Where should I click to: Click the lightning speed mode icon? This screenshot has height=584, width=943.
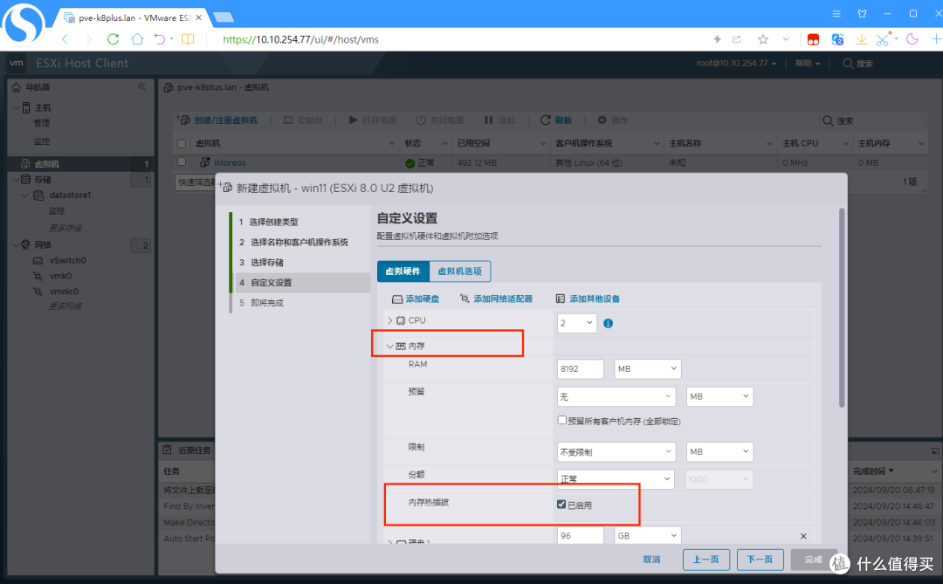point(717,39)
